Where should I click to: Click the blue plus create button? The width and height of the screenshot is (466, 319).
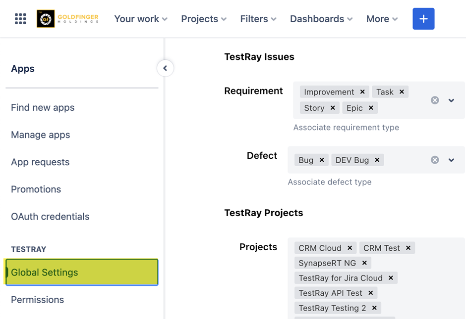423,19
